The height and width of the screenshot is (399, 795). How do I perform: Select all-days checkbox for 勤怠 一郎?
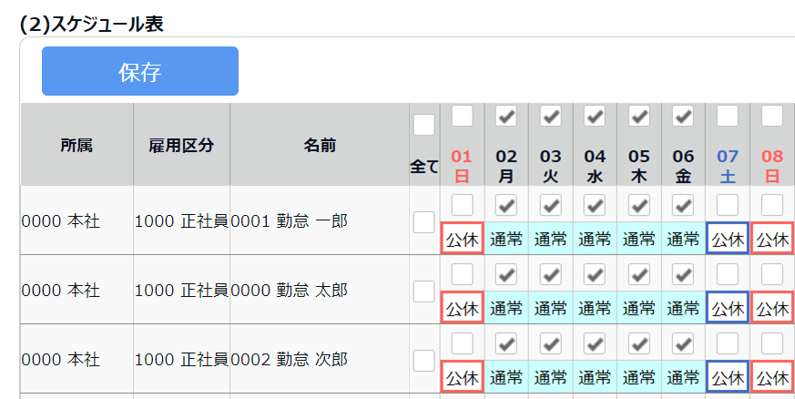423,222
